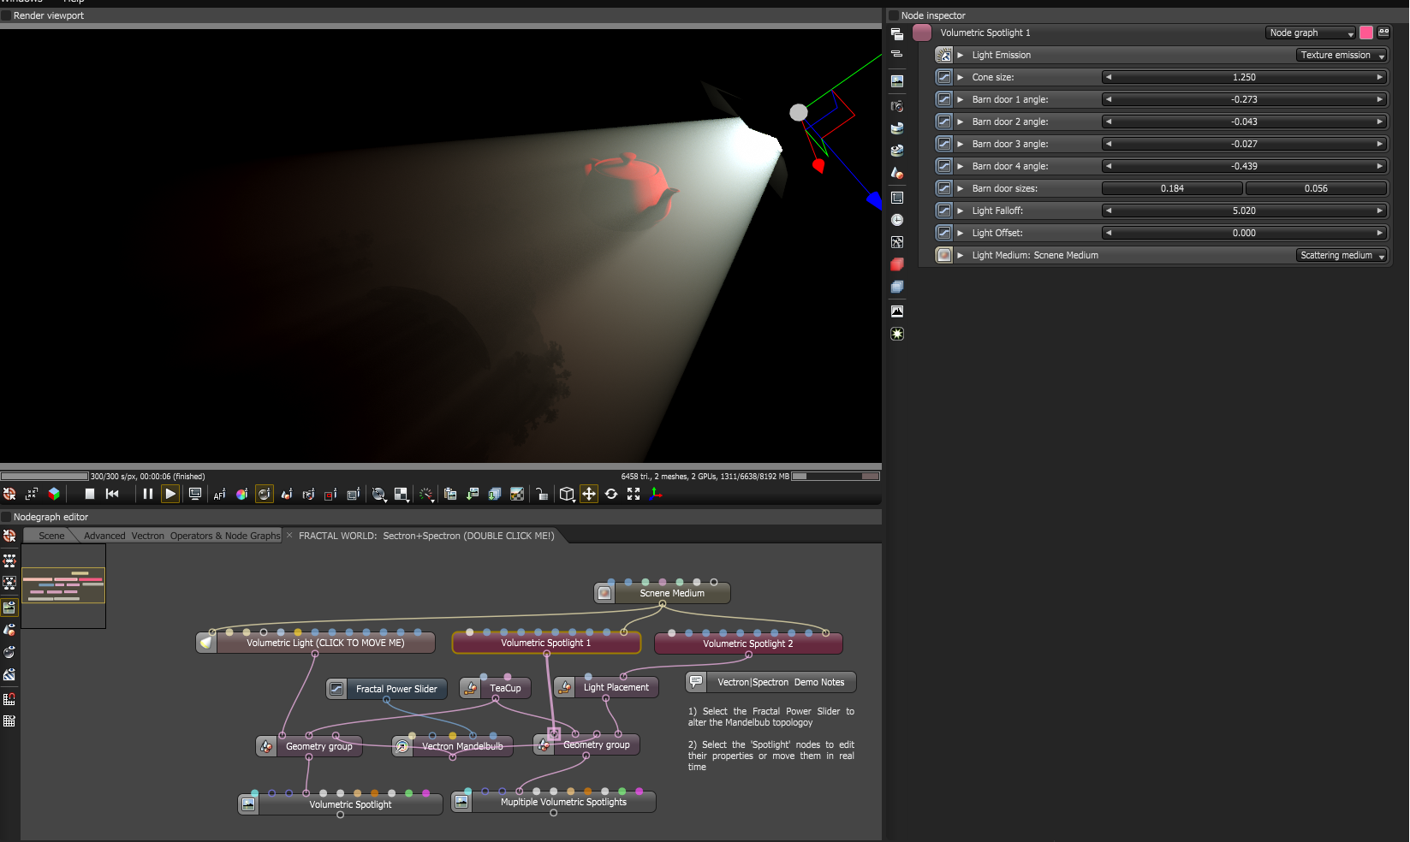Activate the rotate gizmo tool
Viewport: 1410px width, 842px height.
[x=611, y=494]
